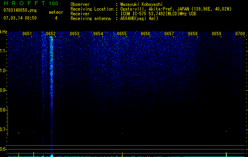The image size is (248, 157).
Task: Click the 0.6 kHz frequency label
Action: (x=3, y=149)
